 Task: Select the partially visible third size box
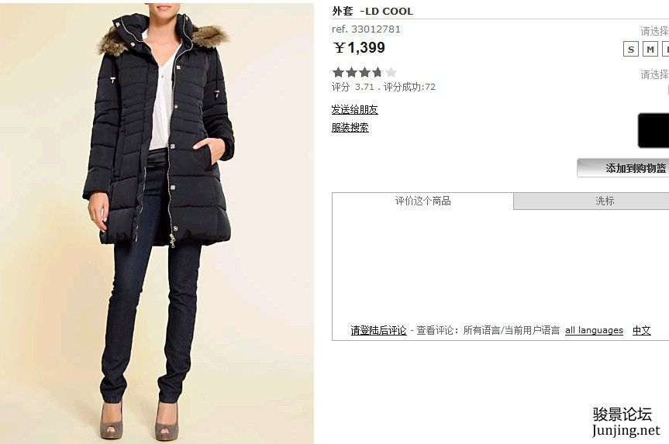[666, 49]
